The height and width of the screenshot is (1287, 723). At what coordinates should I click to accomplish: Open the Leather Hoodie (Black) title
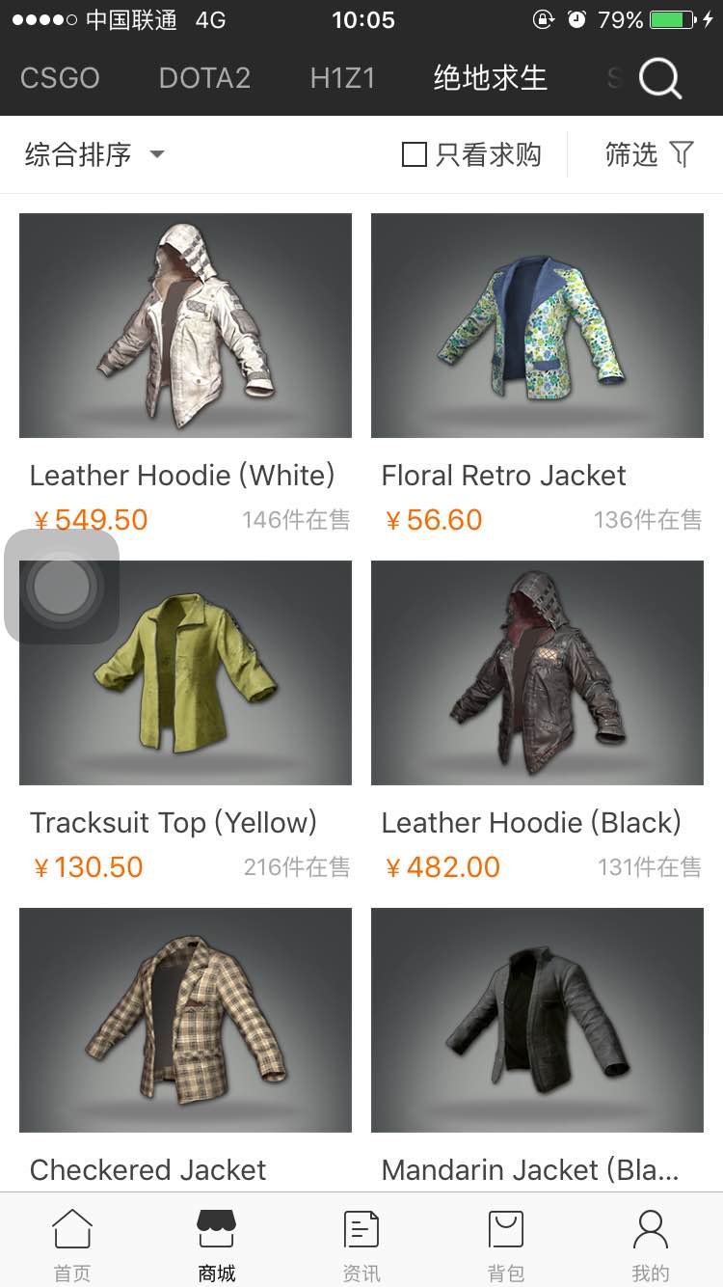tap(531, 823)
